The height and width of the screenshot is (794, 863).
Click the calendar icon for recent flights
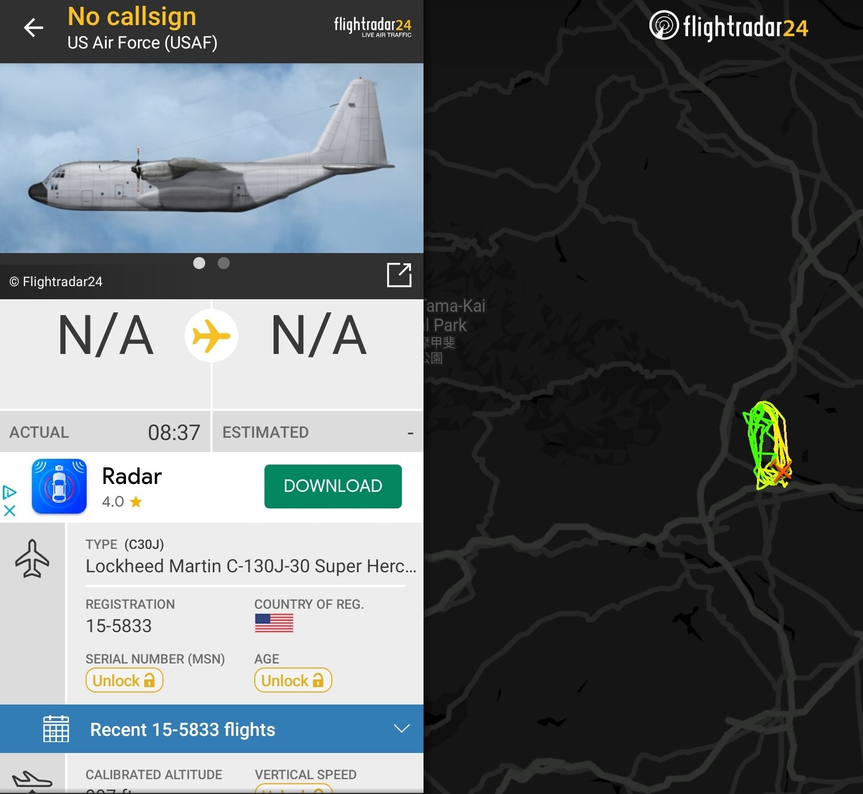click(56, 728)
